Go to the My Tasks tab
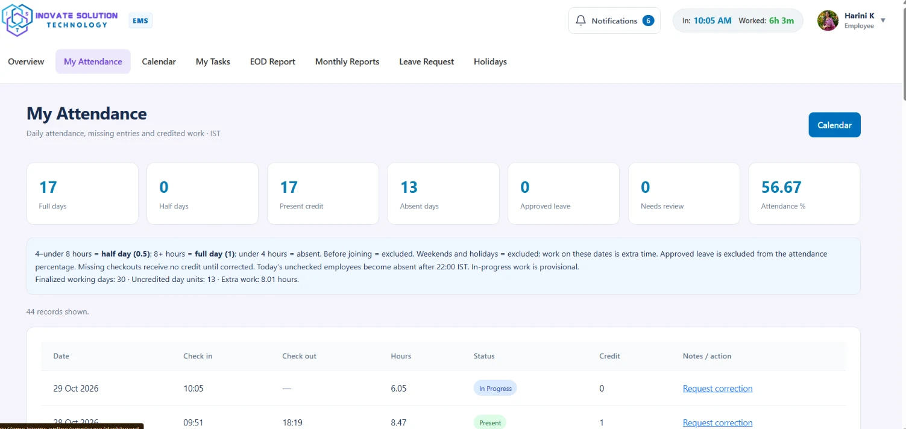 pos(213,61)
